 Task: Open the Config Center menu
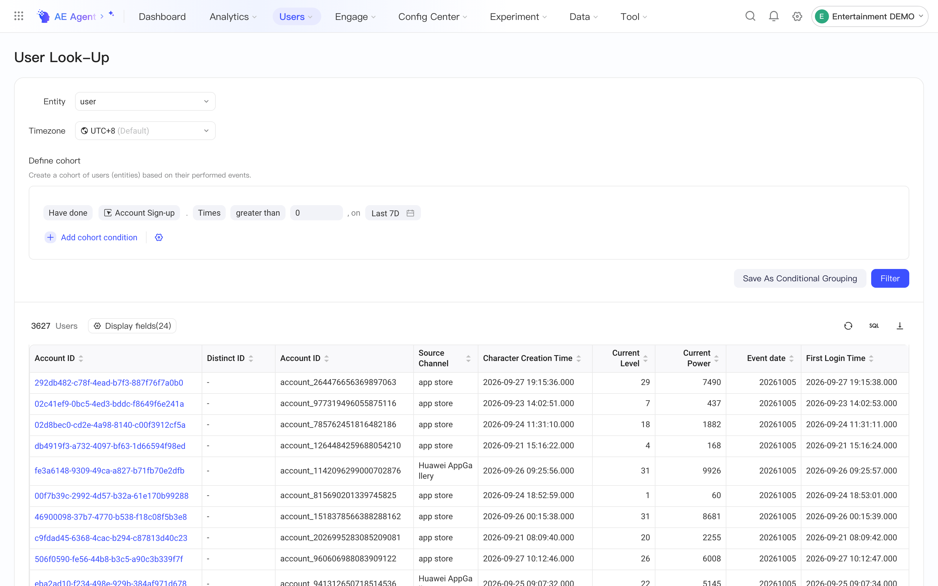pyautogui.click(x=433, y=17)
